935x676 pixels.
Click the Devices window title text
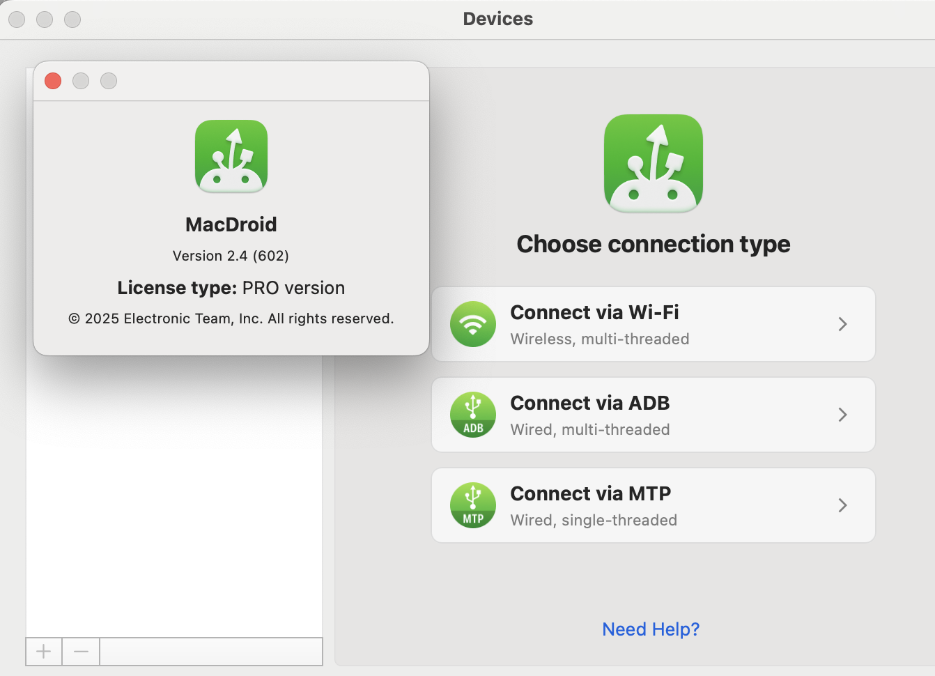(x=498, y=19)
